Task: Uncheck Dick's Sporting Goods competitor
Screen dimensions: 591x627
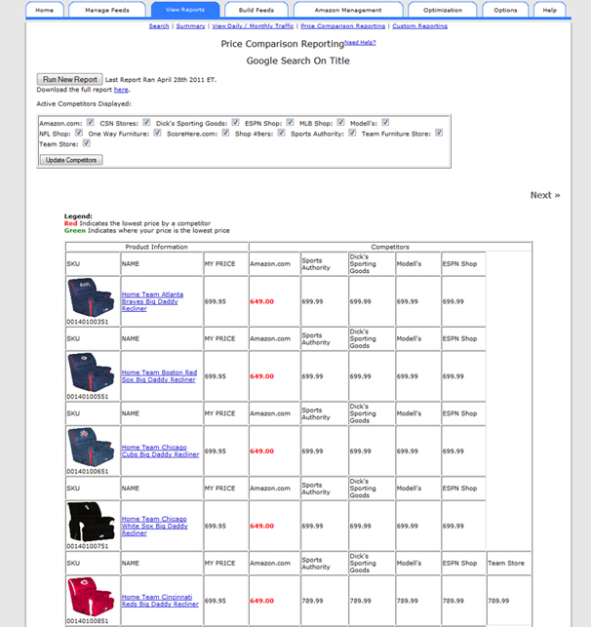Action: coord(235,122)
